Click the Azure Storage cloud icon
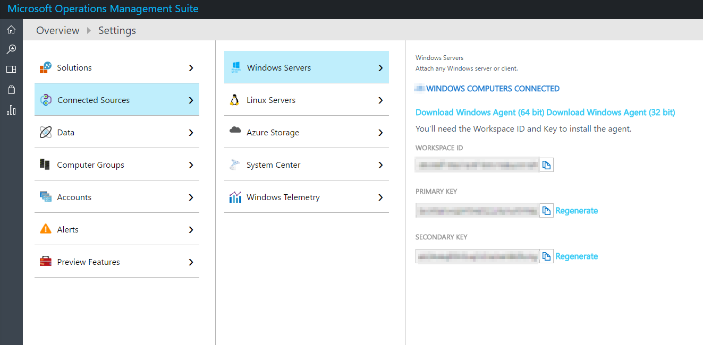The width and height of the screenshot is (703, 345). coord(235,132)
